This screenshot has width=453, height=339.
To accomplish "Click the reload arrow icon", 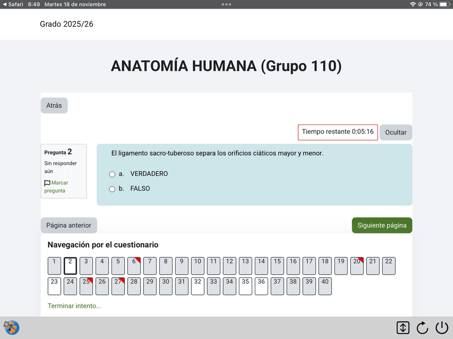I will click(423, 328).
